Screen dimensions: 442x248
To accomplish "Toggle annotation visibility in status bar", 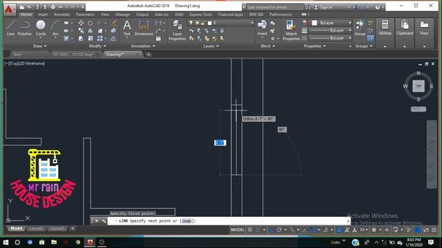I will point(339,230).
